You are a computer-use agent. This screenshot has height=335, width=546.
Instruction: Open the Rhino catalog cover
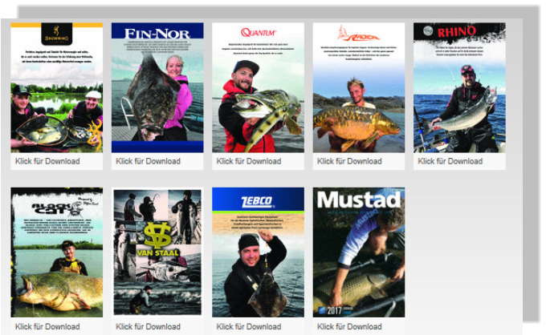tap(459, 87)
